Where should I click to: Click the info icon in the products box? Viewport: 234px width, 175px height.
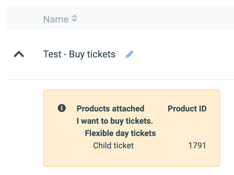point(62,108)
